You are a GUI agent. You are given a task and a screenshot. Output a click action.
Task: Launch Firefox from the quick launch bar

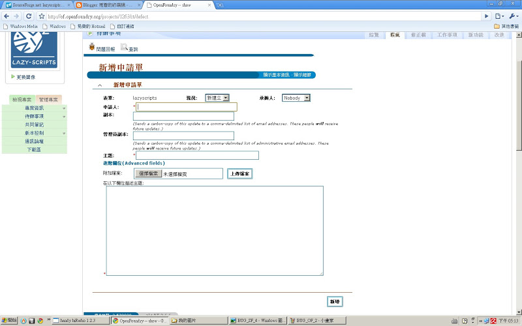23,321
